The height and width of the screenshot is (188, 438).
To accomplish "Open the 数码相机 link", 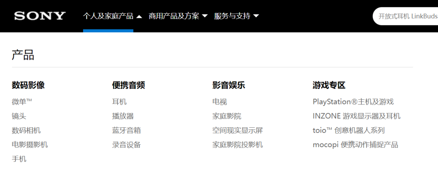I will coord(26,130).
